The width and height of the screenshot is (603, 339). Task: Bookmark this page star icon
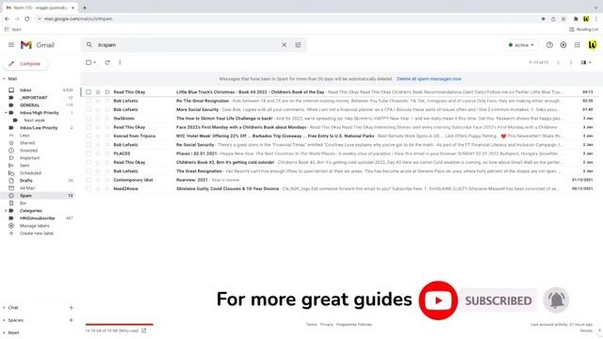pyautogui.click(x=563, y=19)
